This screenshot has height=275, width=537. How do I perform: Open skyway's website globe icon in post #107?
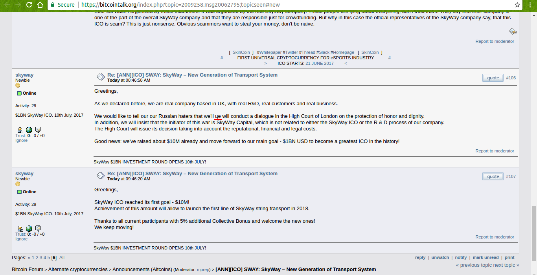tap(29, 229)
